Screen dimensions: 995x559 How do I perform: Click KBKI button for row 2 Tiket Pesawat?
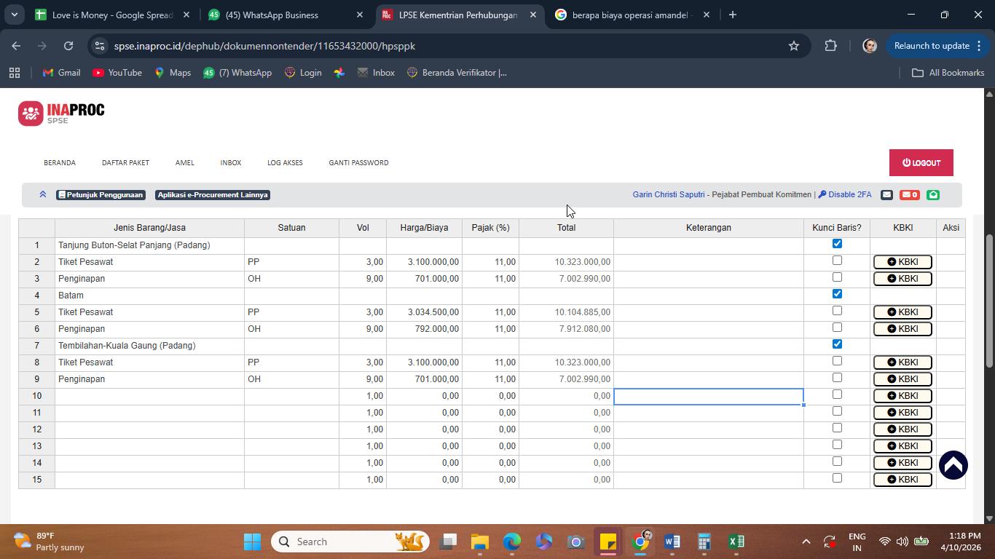pyautogui.click(x=902, y=262)
